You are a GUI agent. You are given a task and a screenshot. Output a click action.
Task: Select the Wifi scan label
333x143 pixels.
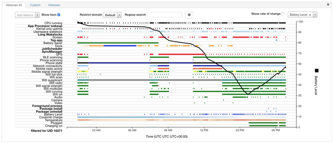click(56, 77)
